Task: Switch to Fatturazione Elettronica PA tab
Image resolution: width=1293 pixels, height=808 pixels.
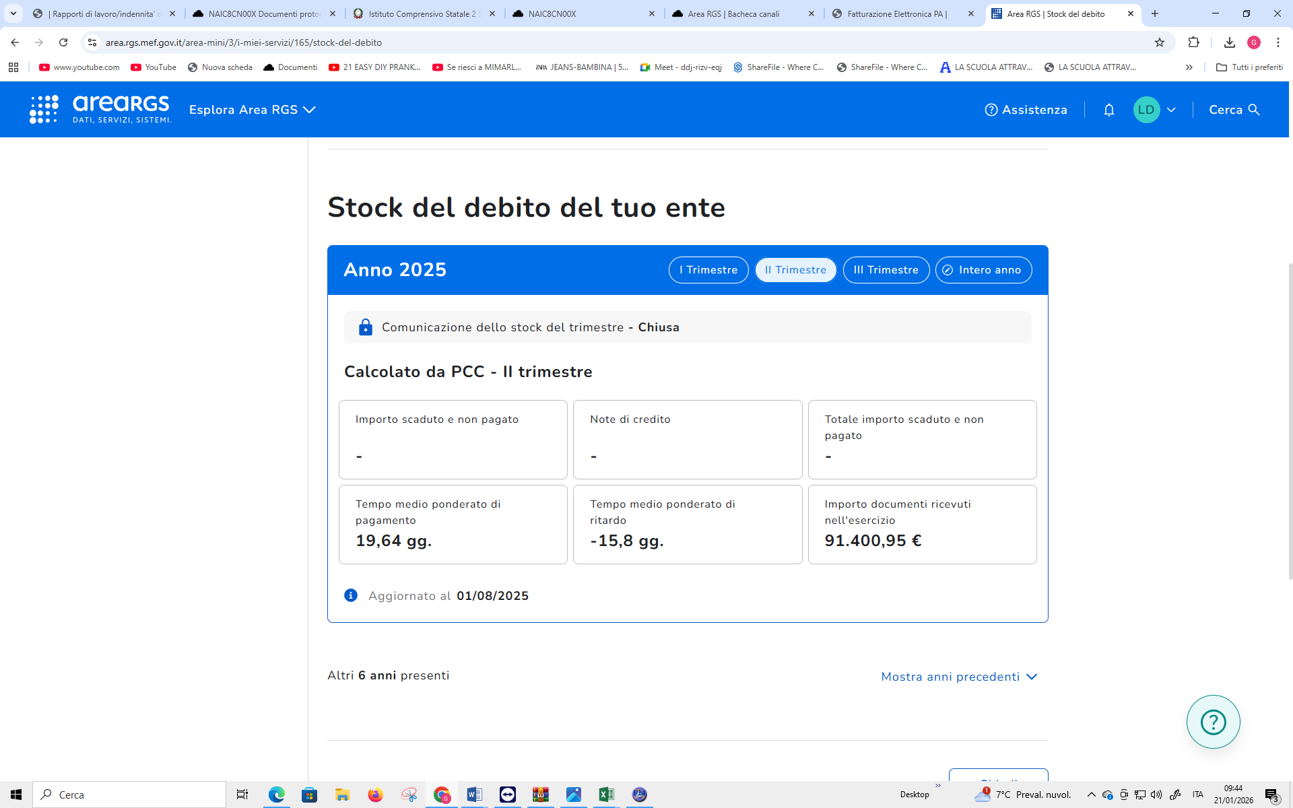Action: pyautogui.click(x=896, y=13)
